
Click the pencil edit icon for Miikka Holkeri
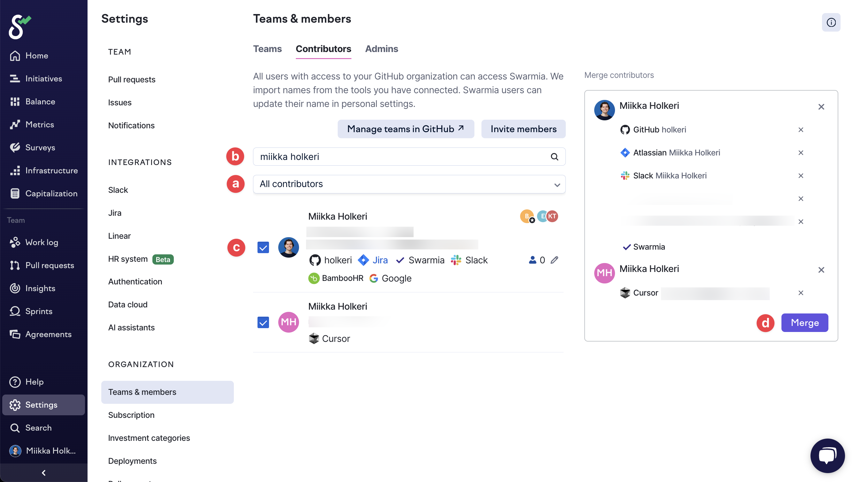tap(554, 260)
